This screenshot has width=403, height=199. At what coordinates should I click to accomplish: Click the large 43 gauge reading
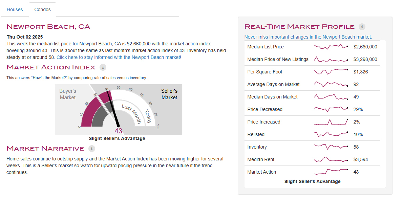click(x=118, y=131)
